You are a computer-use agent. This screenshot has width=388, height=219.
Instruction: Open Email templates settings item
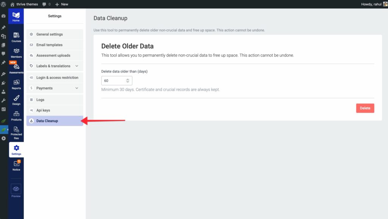(x=49, y=45)
